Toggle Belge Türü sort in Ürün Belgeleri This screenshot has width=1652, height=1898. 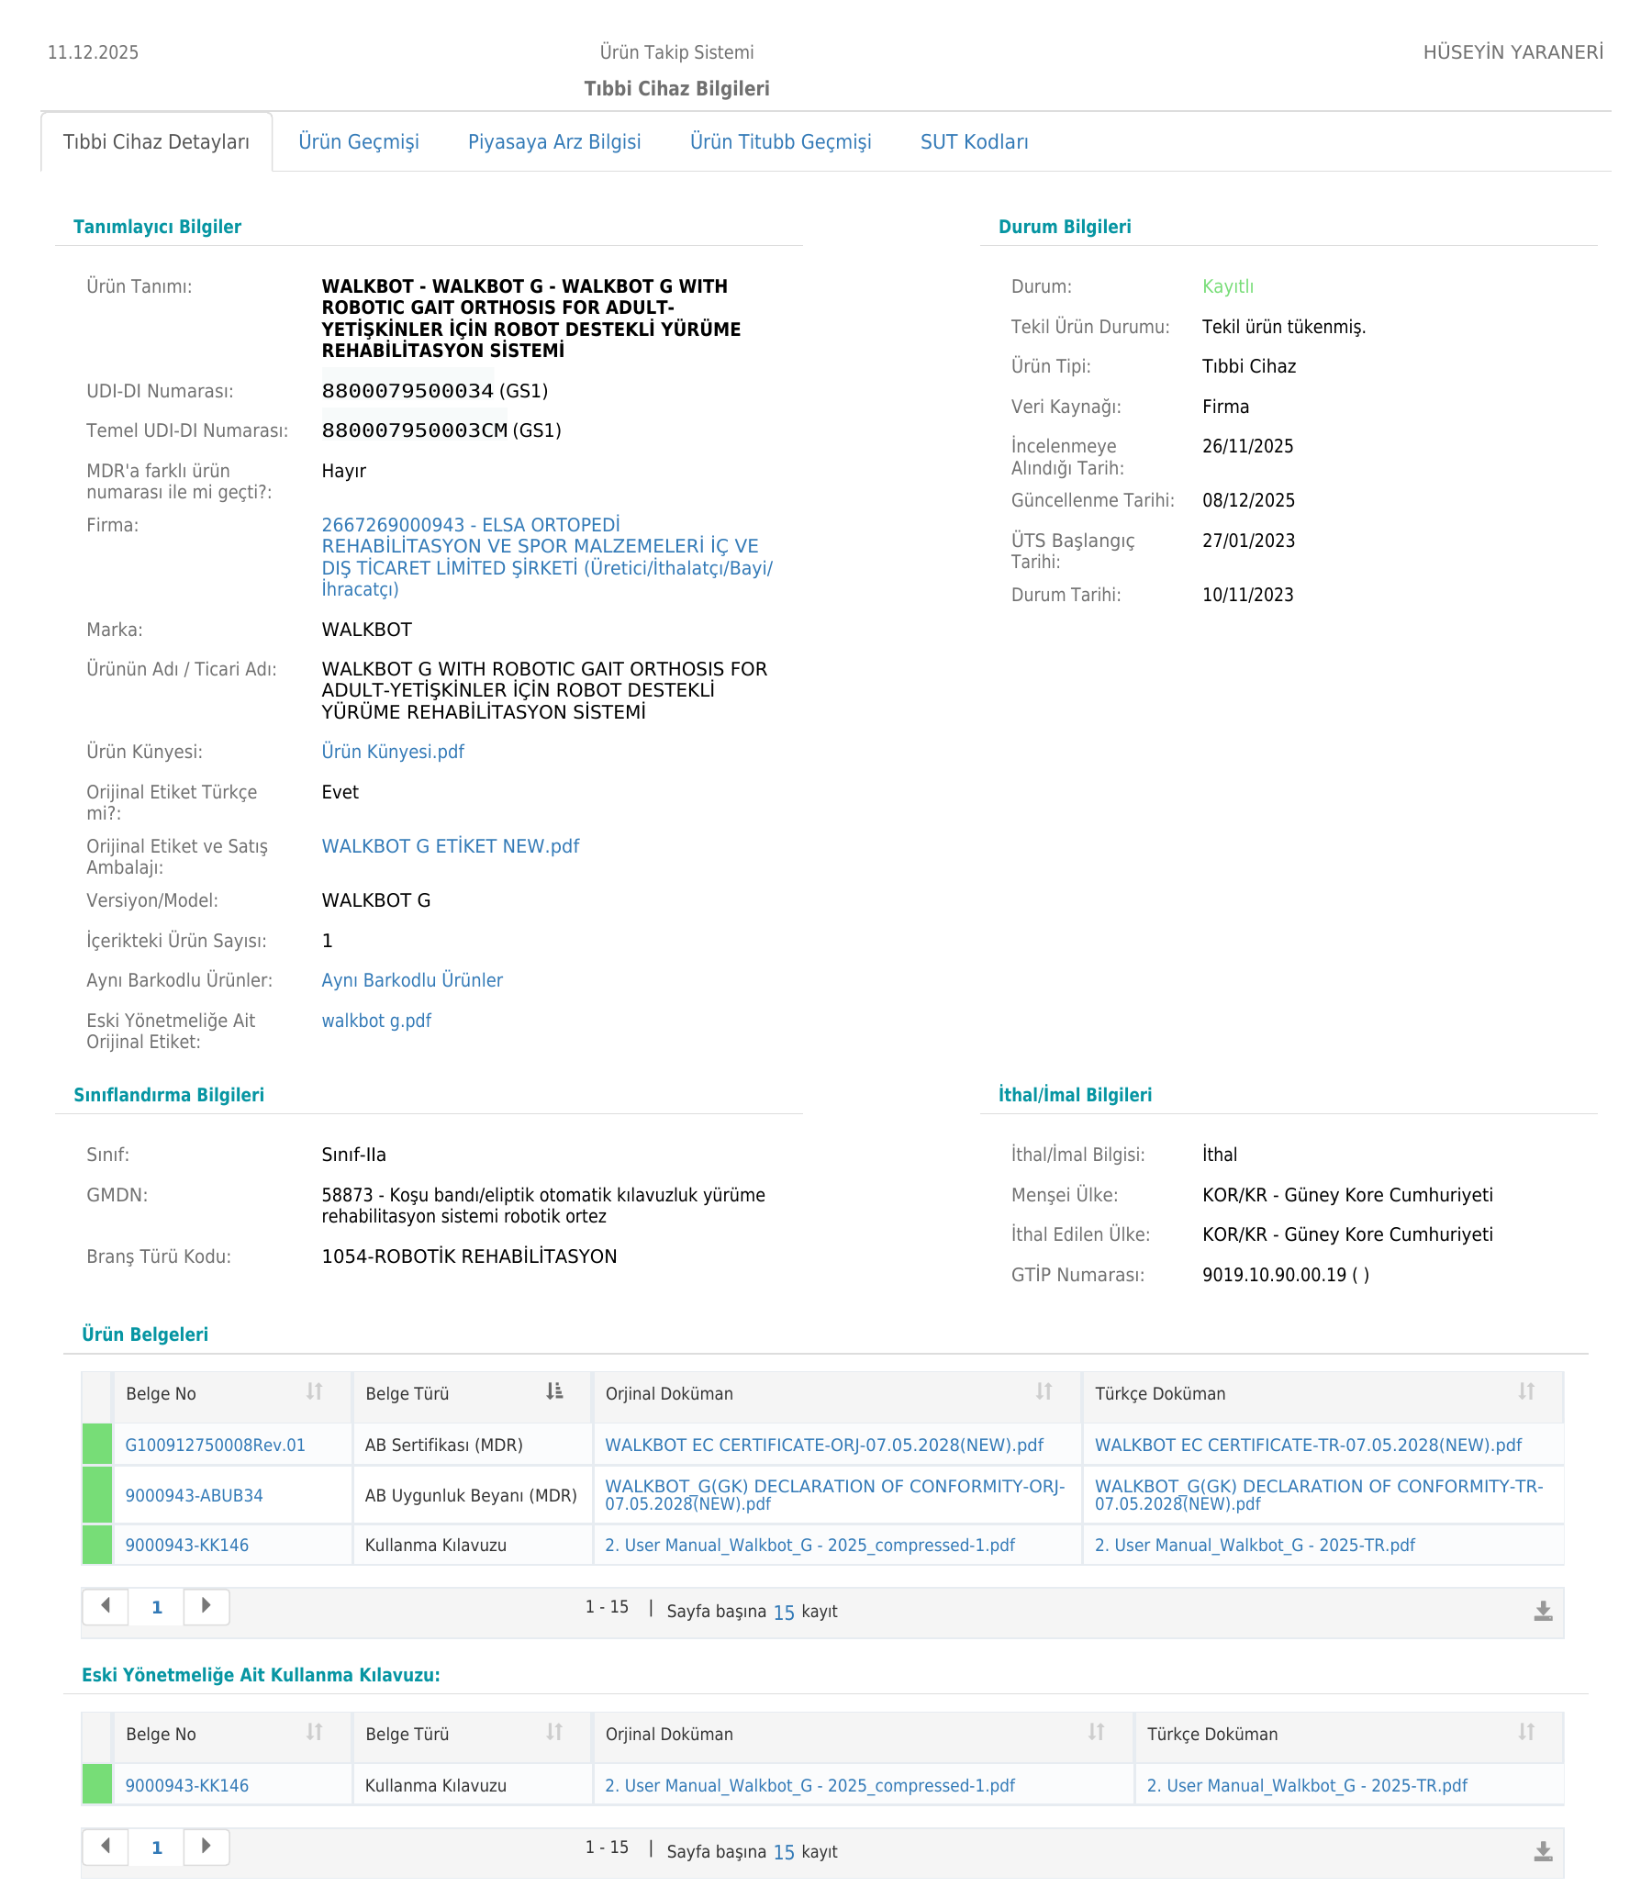[554, 1392]
